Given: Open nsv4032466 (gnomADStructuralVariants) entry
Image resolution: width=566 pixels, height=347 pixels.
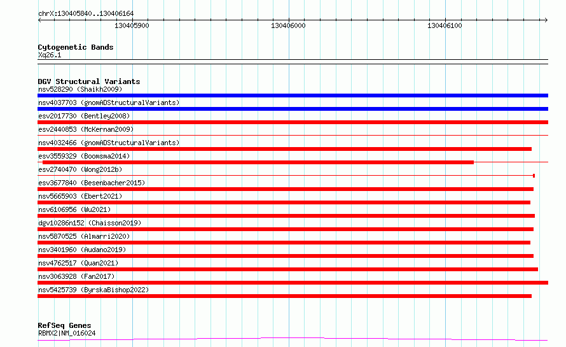Looking at the screenshot, I should [x=109, y=143].
